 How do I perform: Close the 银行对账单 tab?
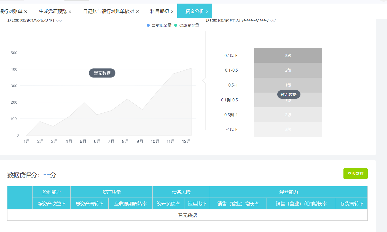[26, 11]
